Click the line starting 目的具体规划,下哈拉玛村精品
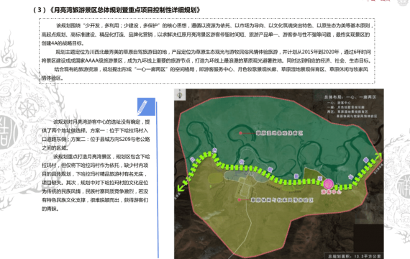The height and width of the screenshot is (259, 410). point(94,174)
